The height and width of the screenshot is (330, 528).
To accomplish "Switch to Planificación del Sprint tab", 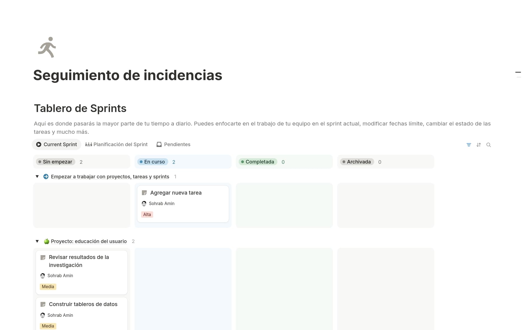I will pyautogui.click(x=117, y=144).
